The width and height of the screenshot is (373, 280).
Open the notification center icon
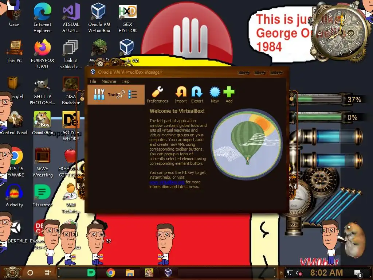coord(358,273)
